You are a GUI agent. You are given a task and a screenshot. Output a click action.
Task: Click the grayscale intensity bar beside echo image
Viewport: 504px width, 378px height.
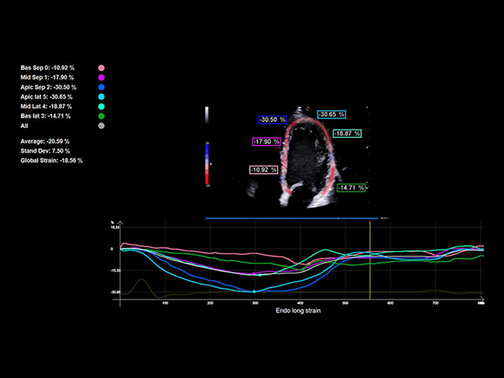click(x=207, y=115)
